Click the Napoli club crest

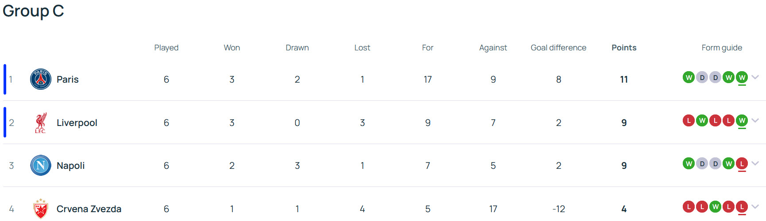[x=41, y=166]
